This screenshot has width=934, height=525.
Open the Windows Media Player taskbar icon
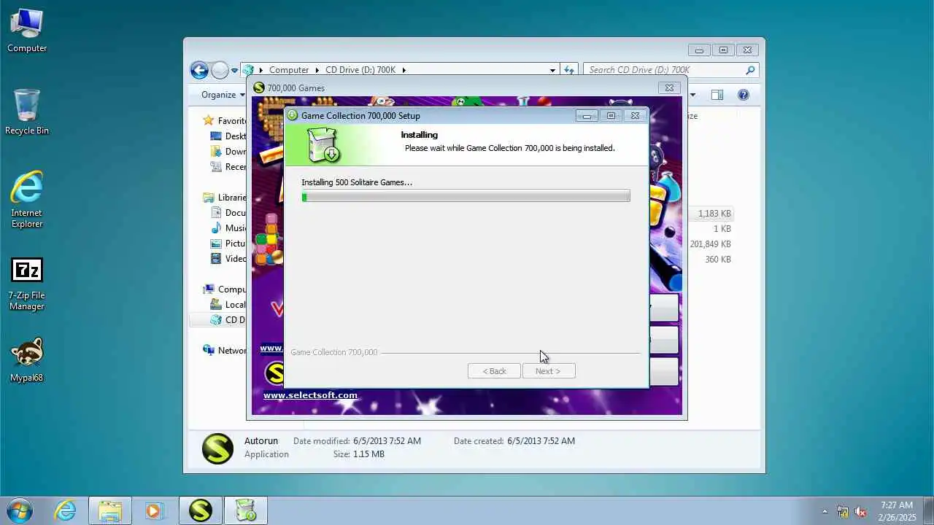pyautogui.click(x=155, y=510)
